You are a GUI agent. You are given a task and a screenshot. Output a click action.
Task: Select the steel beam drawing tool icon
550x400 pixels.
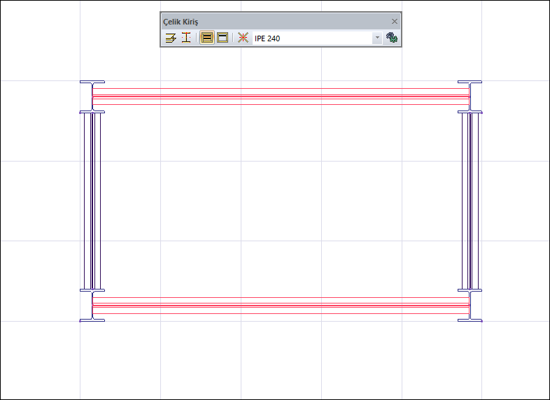pyautogui.click(x=171, y=38)
